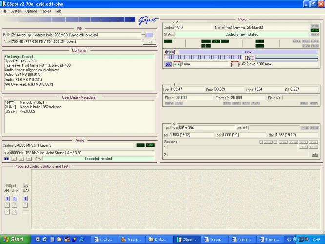The width and height of the screenshot is (325, 244).
Task: Select the [ISFT] Nandub v1.0rc2 metadata row
Action: pyautogui.click(x=24, y=102)
